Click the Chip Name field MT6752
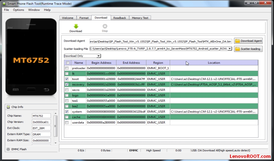The width and height of the screenshot is (274, 161). click(x=41, y=116)
